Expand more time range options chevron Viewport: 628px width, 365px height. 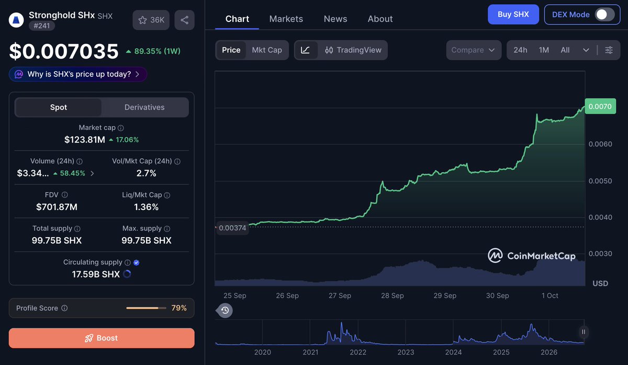tap(586, 50)
